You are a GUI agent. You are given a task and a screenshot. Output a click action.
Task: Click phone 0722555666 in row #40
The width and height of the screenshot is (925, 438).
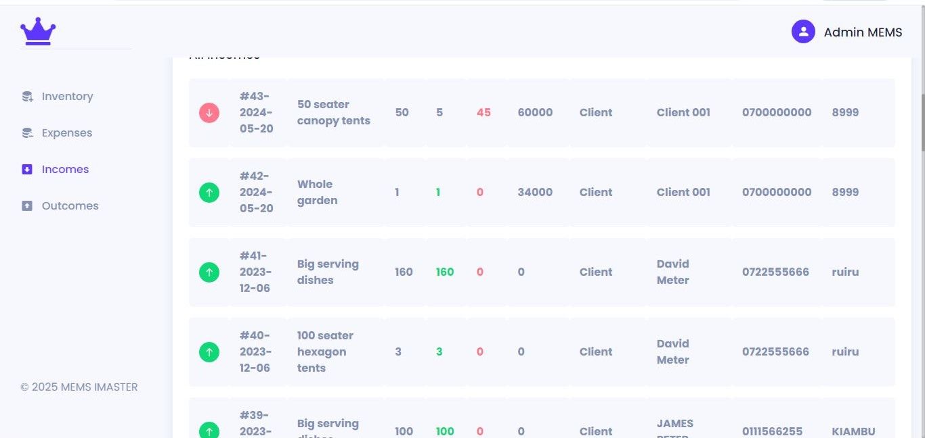pos(775,352)
